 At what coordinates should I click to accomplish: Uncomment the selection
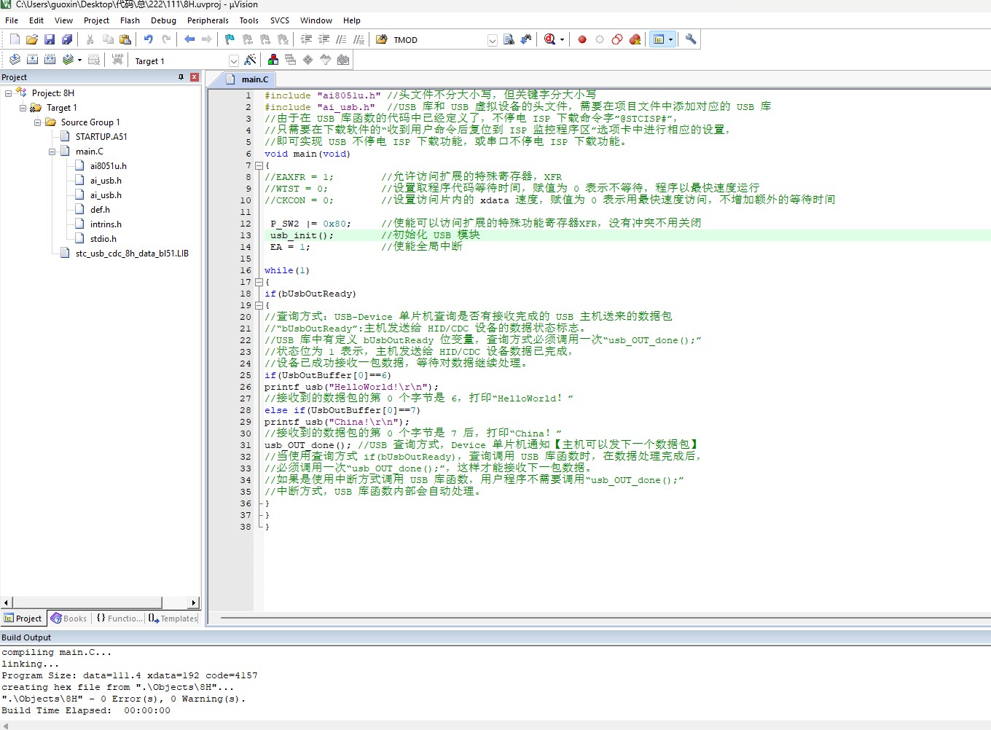(359, 39)
